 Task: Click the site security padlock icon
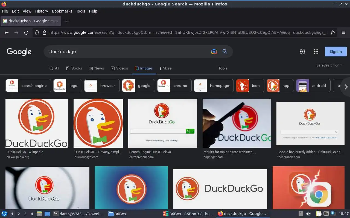[x=45, y=32]
